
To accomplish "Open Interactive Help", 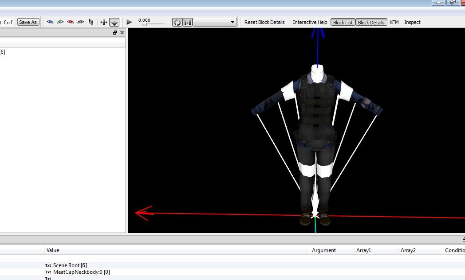I will coord(310,22).
